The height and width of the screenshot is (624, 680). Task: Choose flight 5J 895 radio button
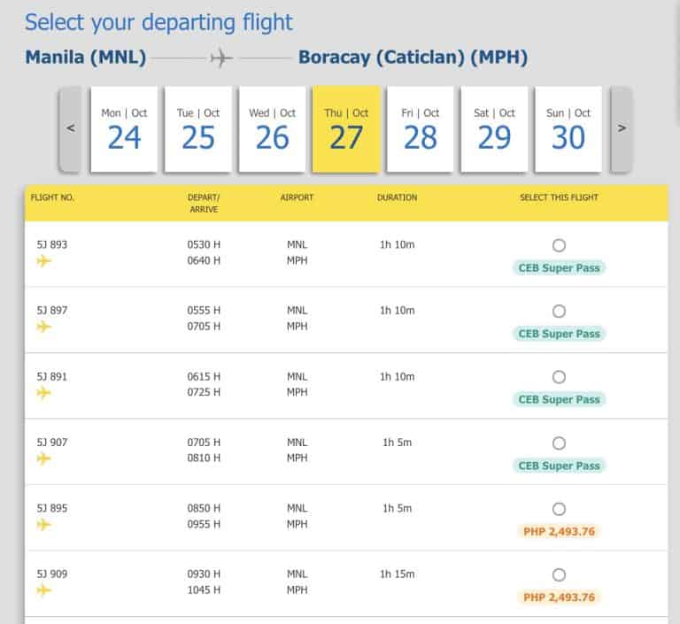[559, 509]
